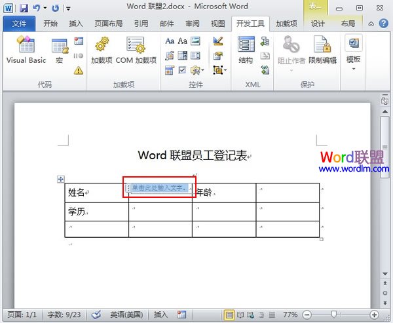Switch to the 审阅 tab

(192, 24)
